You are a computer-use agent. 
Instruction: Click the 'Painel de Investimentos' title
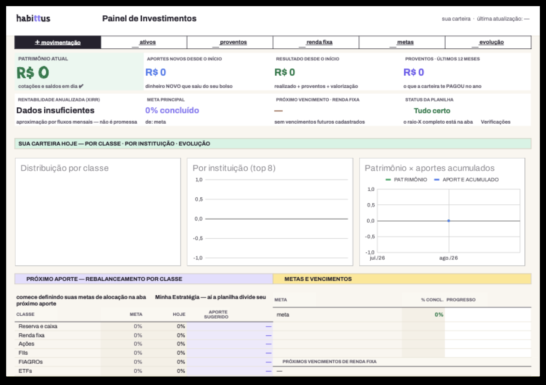[x=149, y=18]
